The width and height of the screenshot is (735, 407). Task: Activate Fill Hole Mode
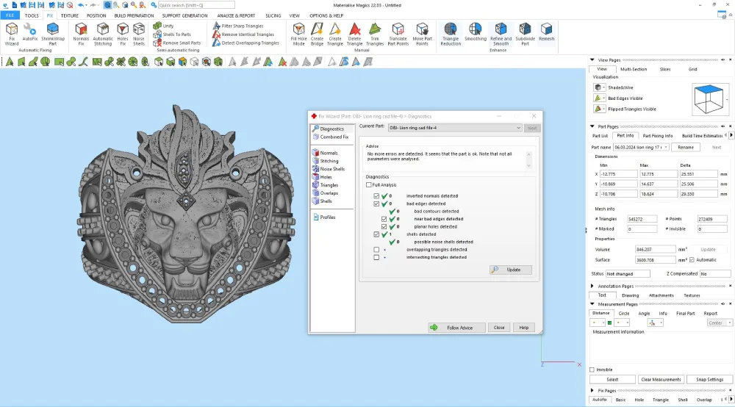298,34
